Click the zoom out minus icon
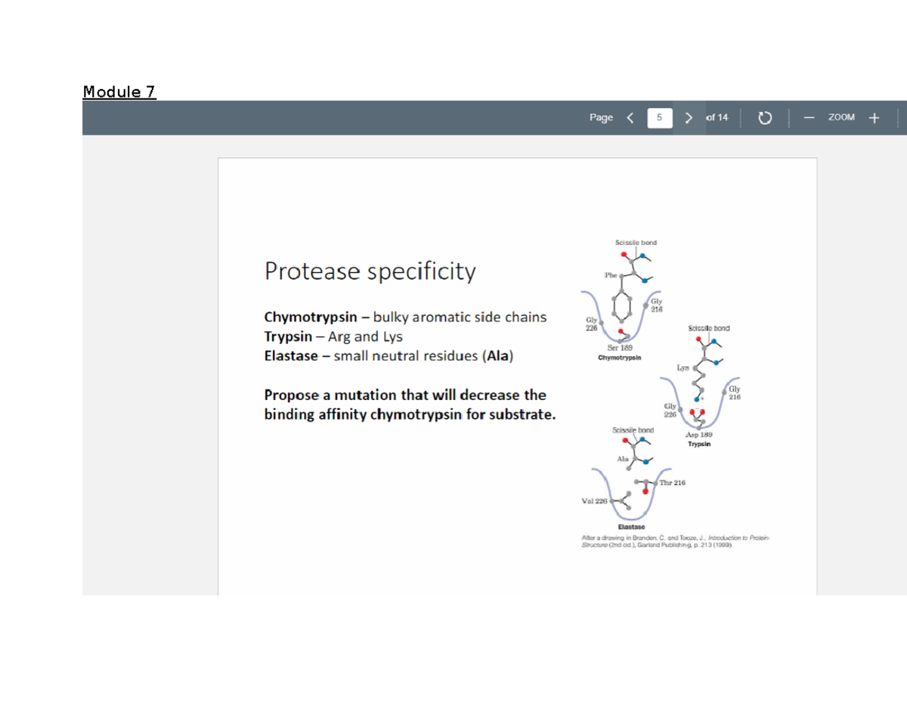The height and width of the screenshot is (701, 907). click(807, 117)
